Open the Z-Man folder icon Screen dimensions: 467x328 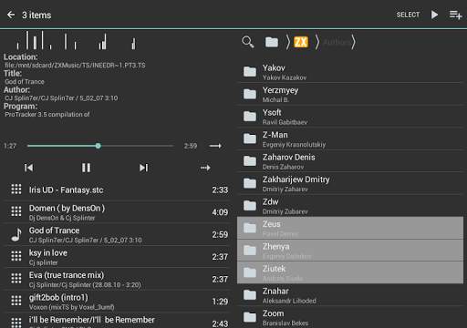click(x=250, y=138)
